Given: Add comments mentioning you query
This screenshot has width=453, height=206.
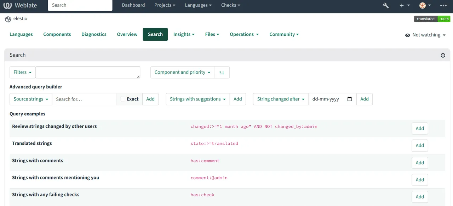Looking at the screenshot, I should tap(420, 180).
